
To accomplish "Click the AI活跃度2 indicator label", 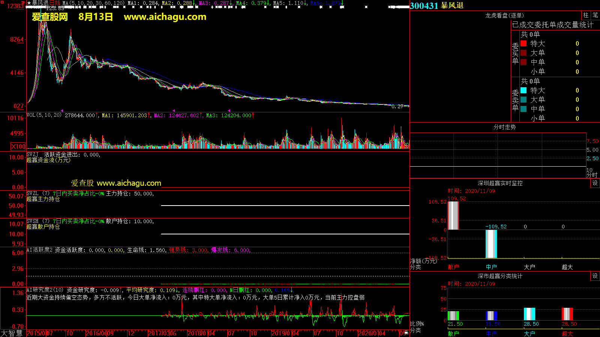I will tap(40, 250).
